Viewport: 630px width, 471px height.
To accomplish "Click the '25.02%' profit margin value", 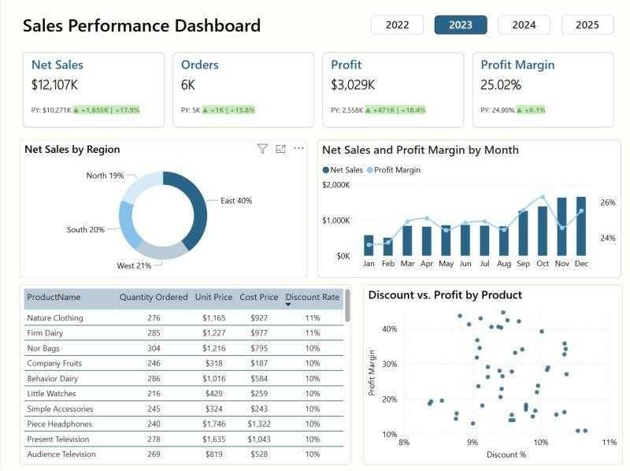I will tap(501, 85).
